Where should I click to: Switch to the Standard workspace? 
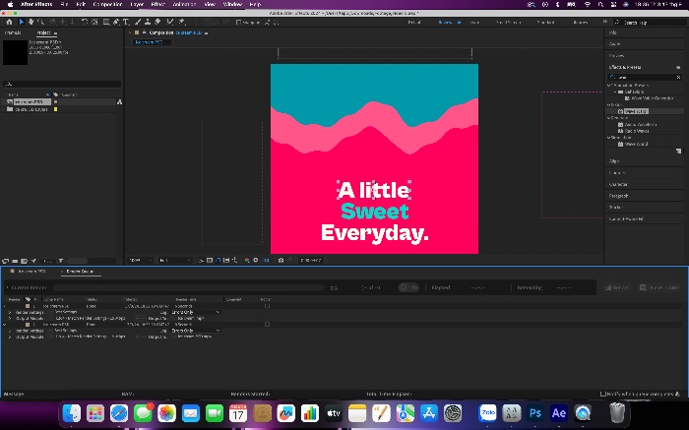[545, 22]
